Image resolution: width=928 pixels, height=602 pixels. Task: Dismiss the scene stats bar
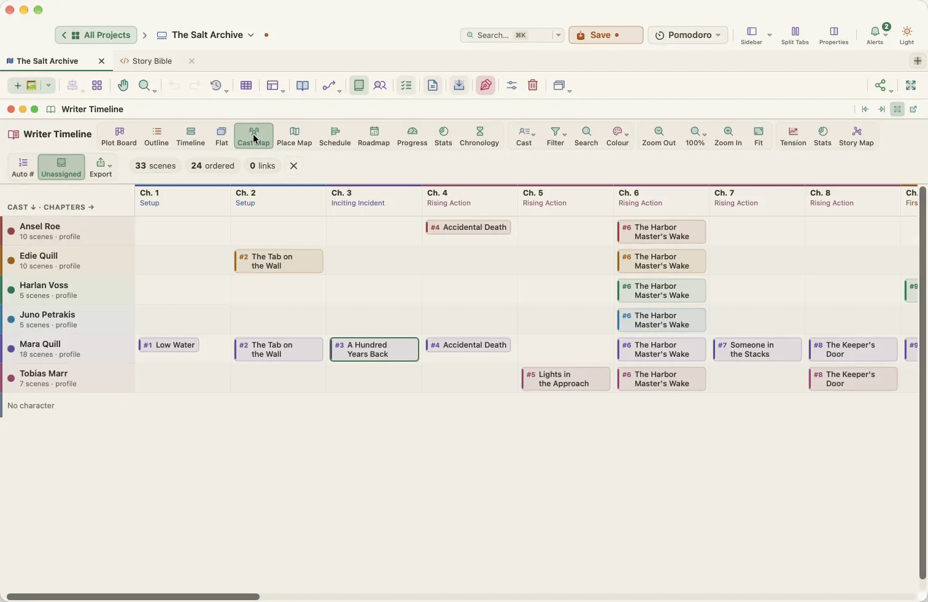coord(294,166)
